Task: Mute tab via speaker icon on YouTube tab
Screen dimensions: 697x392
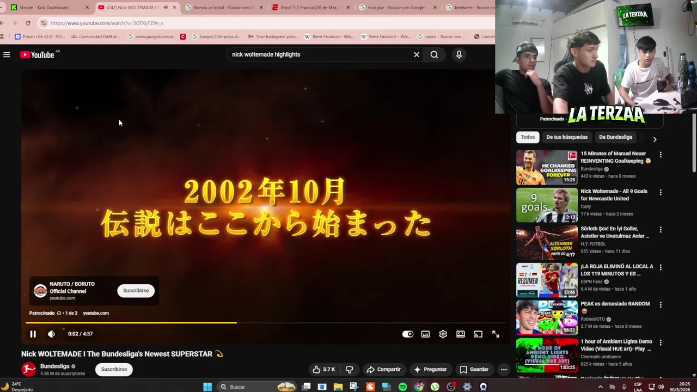Action: (x=166, y=8)
